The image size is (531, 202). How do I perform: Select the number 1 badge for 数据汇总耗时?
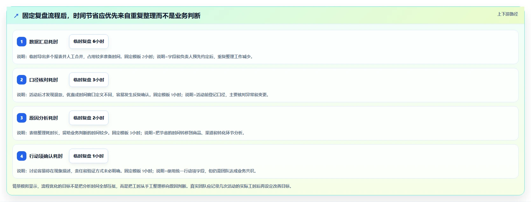coord(22,42)
